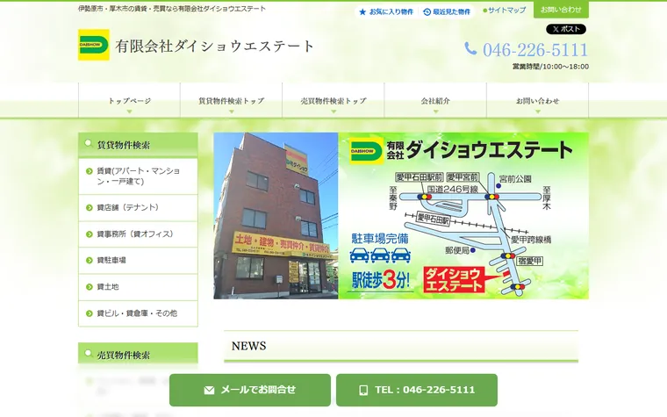The image size is (667, 417).
Task: Select 賃ビル・賃倉庫・その他 in sidebar
Action: [x=139, y=313]
